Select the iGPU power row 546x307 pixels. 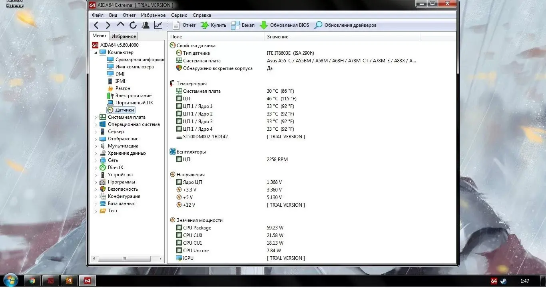click(312, 258)
